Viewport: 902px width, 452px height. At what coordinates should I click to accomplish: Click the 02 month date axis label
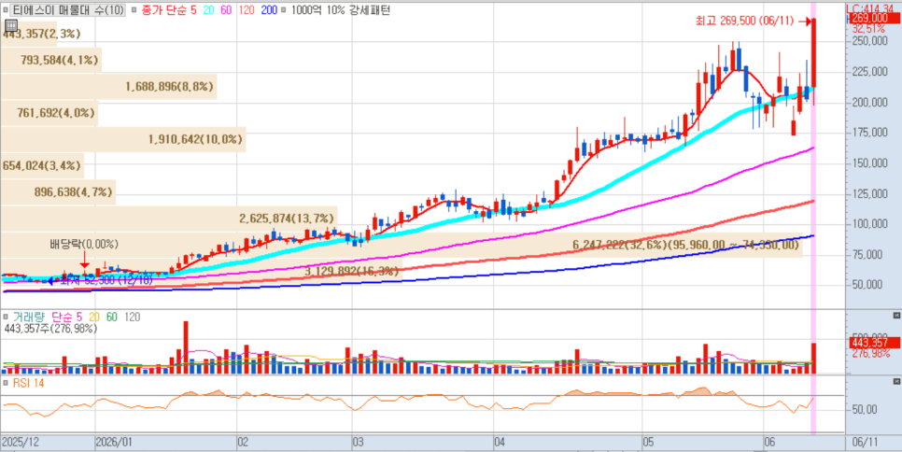pos(243,443)
